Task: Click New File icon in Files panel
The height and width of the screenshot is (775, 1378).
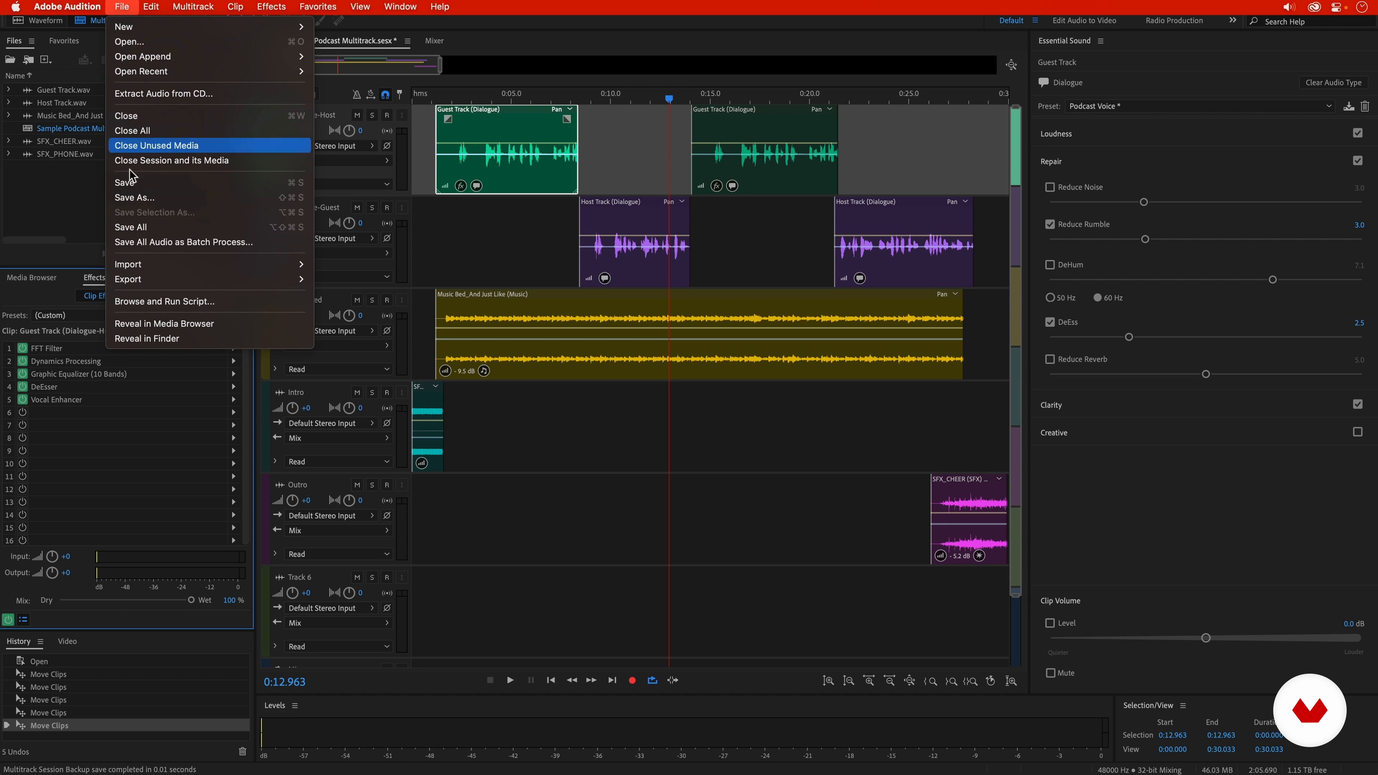Action: (x=46, y=59)
